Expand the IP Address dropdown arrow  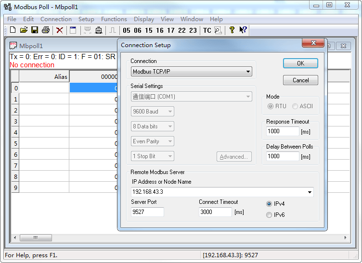pos(310,192)
